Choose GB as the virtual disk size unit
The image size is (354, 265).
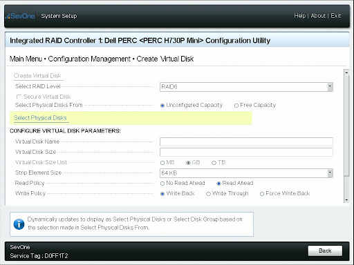click(188, 163)
